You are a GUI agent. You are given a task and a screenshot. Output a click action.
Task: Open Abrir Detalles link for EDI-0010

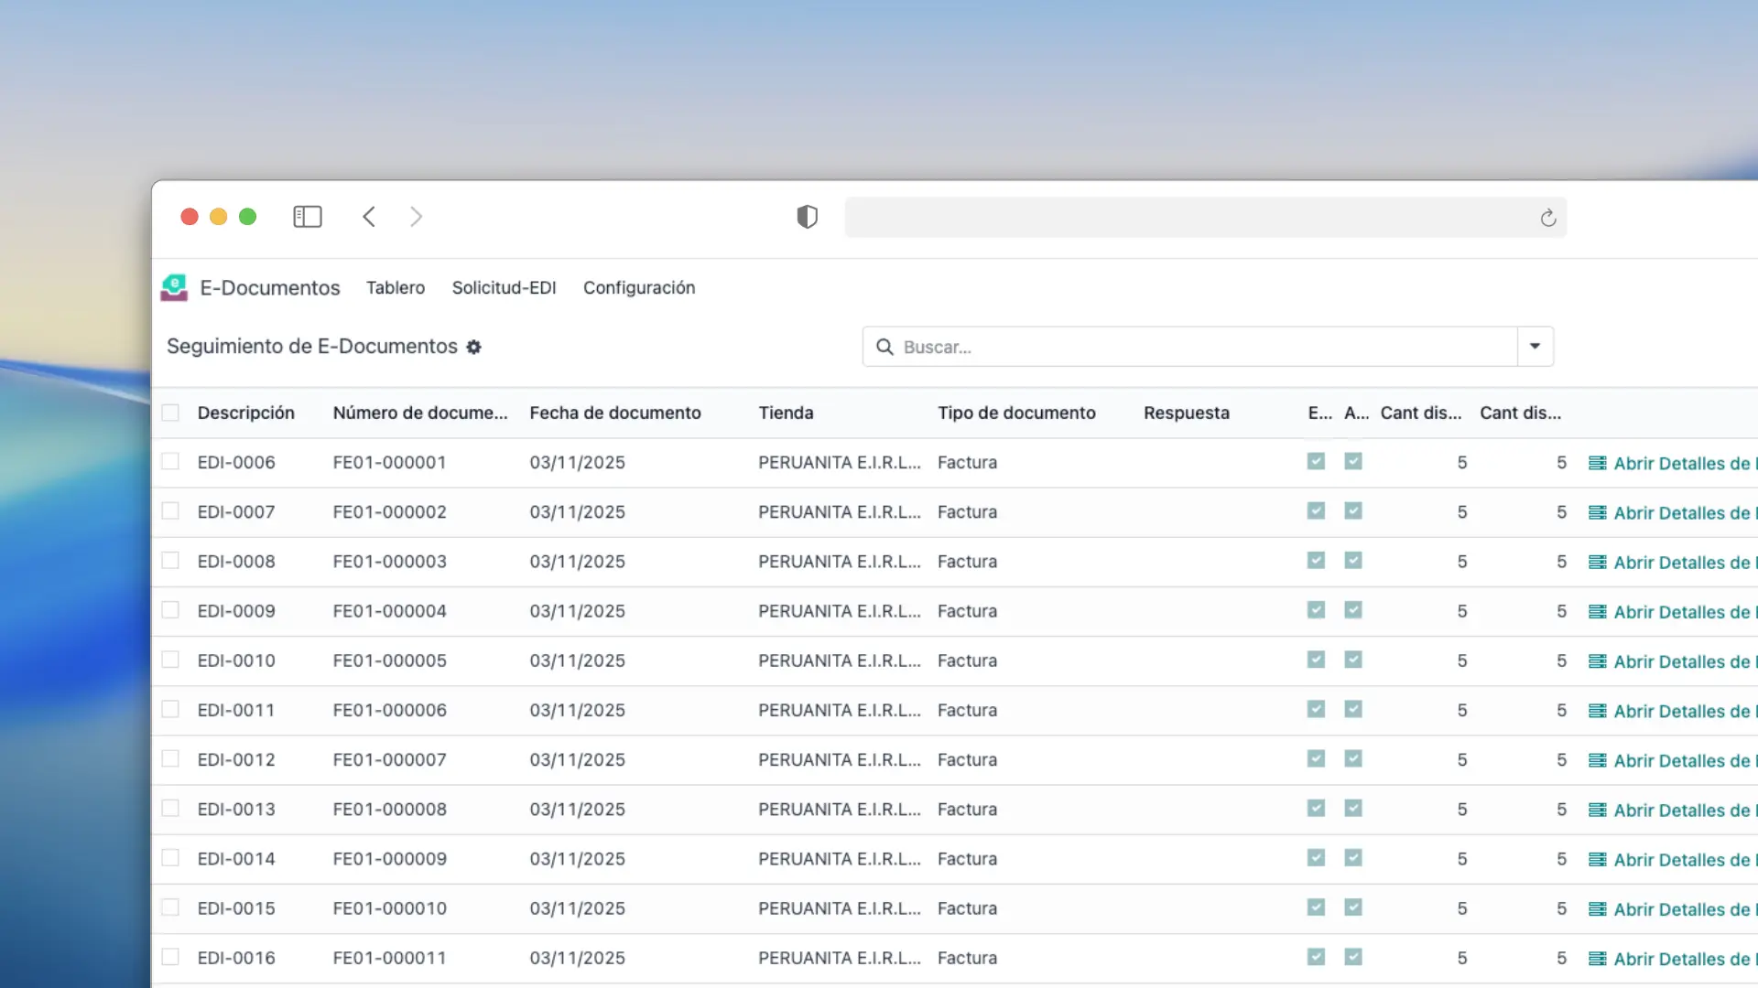(x=1680, y=661)
